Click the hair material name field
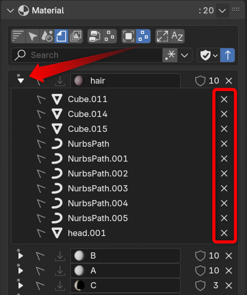Screen dimensions: 247x295 pyautogui.click(x=126, y=81)
